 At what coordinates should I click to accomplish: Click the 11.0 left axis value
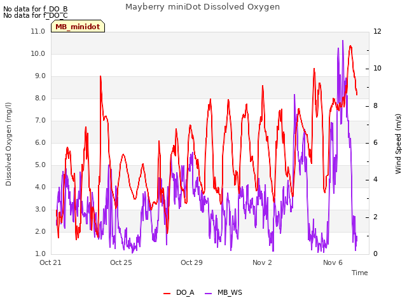[38, 31]
